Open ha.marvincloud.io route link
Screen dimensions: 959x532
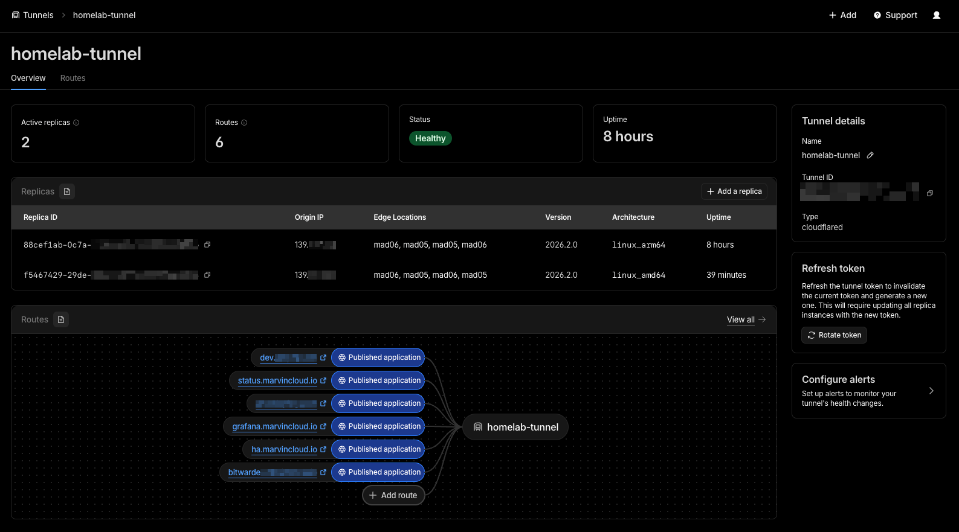click(x=284, y=449)
